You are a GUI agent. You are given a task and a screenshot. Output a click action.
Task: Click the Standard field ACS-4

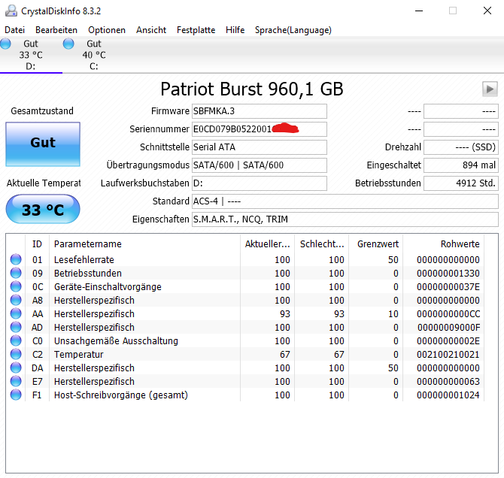(x=345, y=201)
